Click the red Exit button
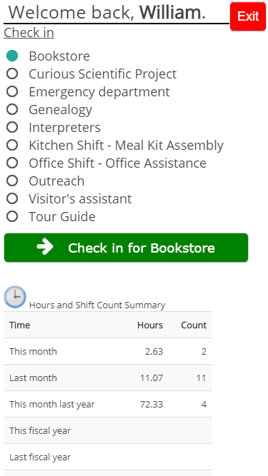The image size is (268, 476). pos(248,16)
